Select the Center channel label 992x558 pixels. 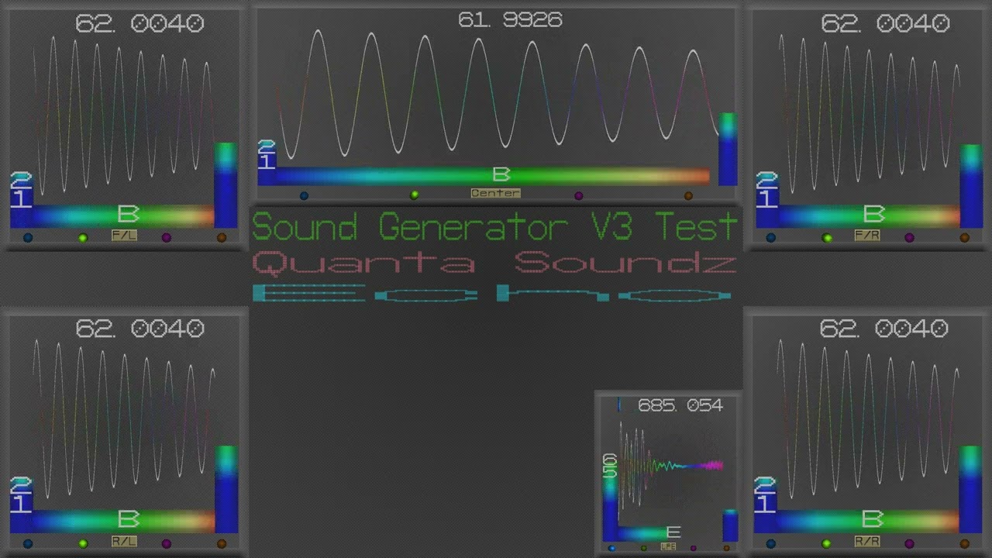pos(496,193)
